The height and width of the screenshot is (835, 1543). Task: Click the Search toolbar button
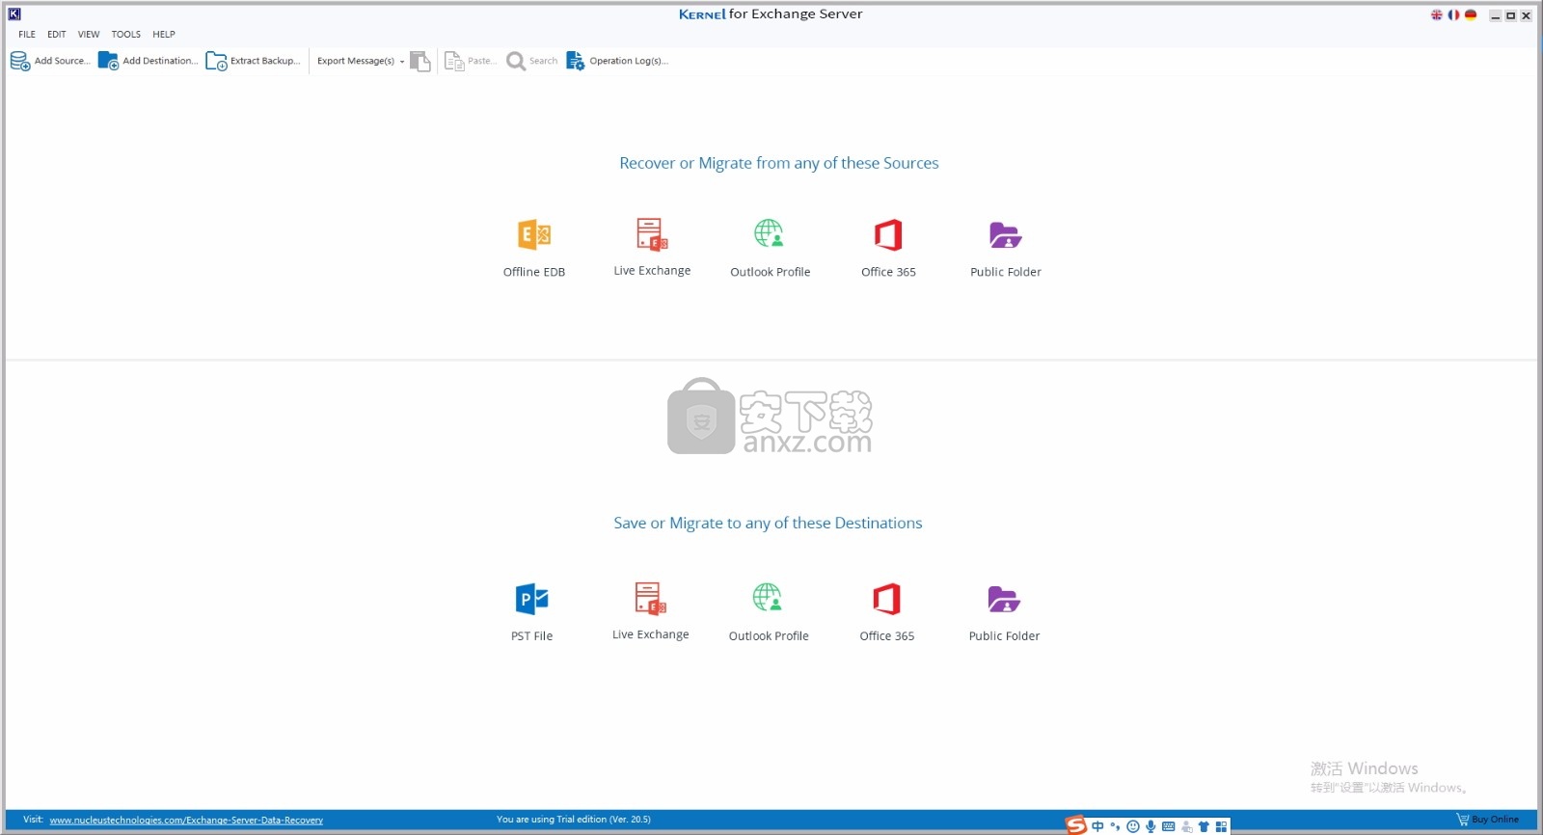point(532,61)
